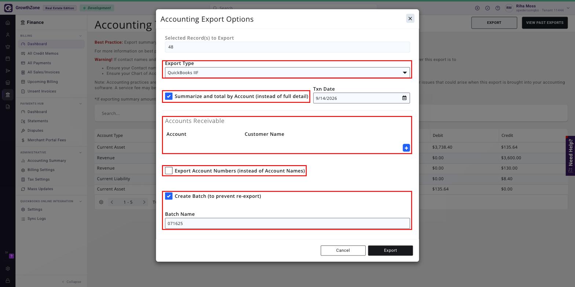
Task: Open the question-mark help icon in header
Action: [x=498, y=8]
